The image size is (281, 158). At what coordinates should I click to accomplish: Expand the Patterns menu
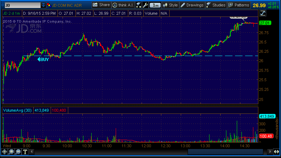tap(239, 5)
